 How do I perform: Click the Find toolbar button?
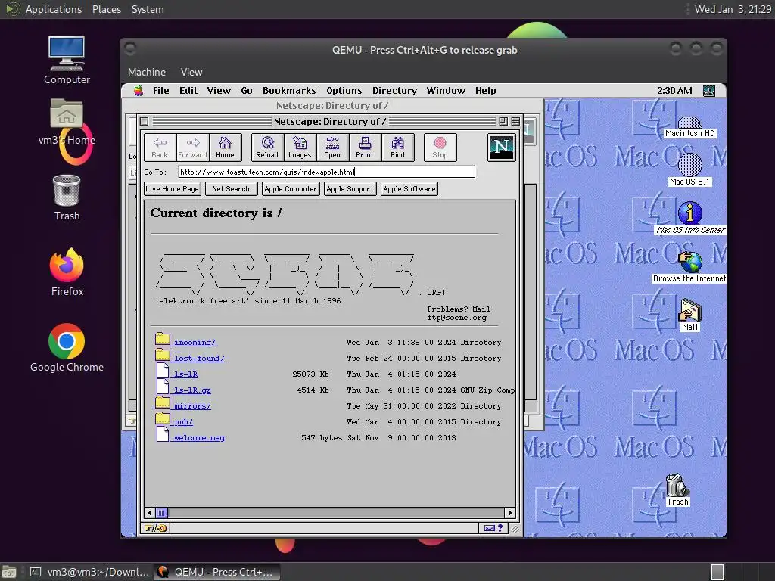[397, 148]
